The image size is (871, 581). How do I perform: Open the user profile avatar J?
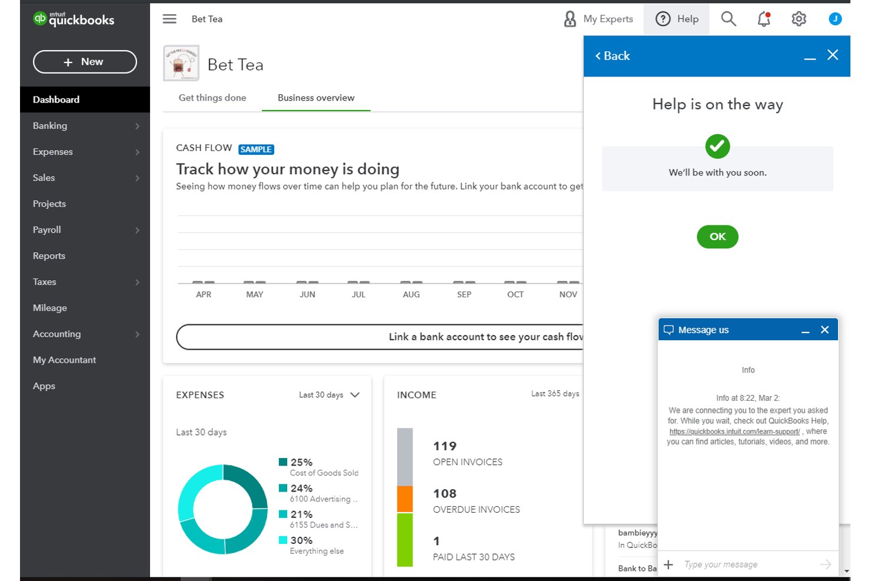tap(835, 19)
